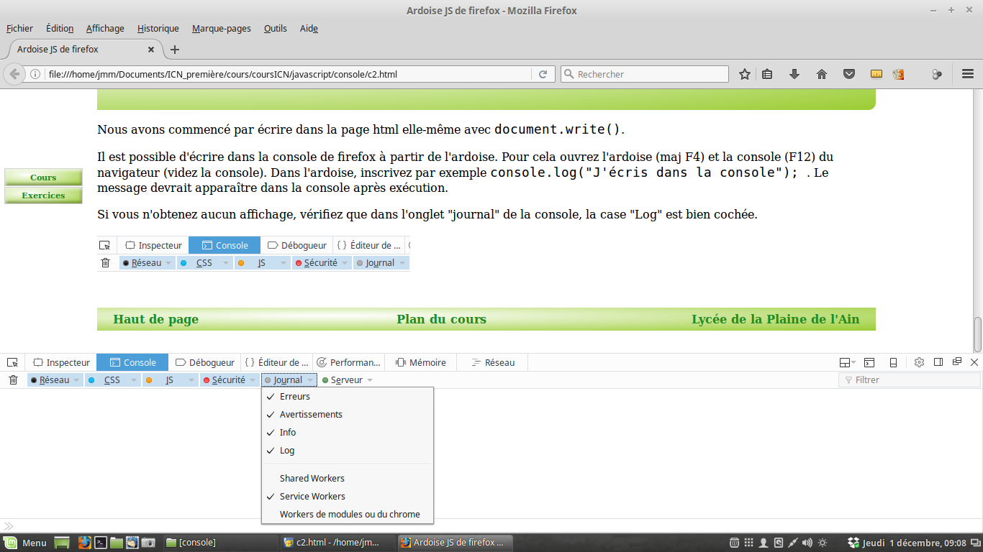The width and height of the screenshot is (983, 552).
Task: Follow the Plan du cours link
Action: pos(441,319)
